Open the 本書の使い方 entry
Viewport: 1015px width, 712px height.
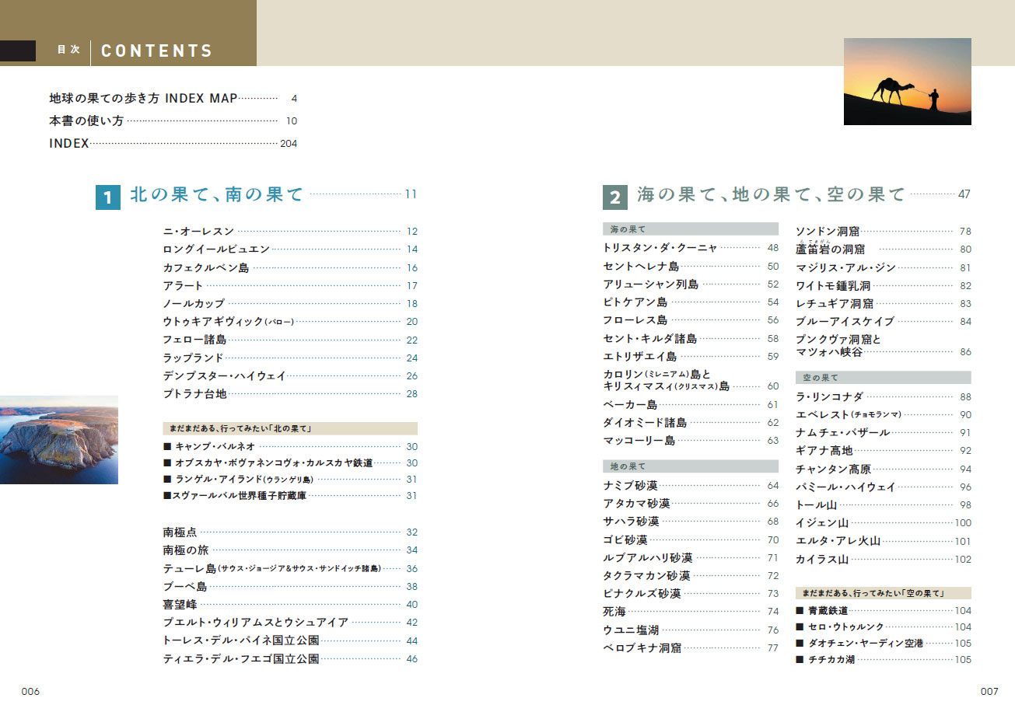(86, 121)
